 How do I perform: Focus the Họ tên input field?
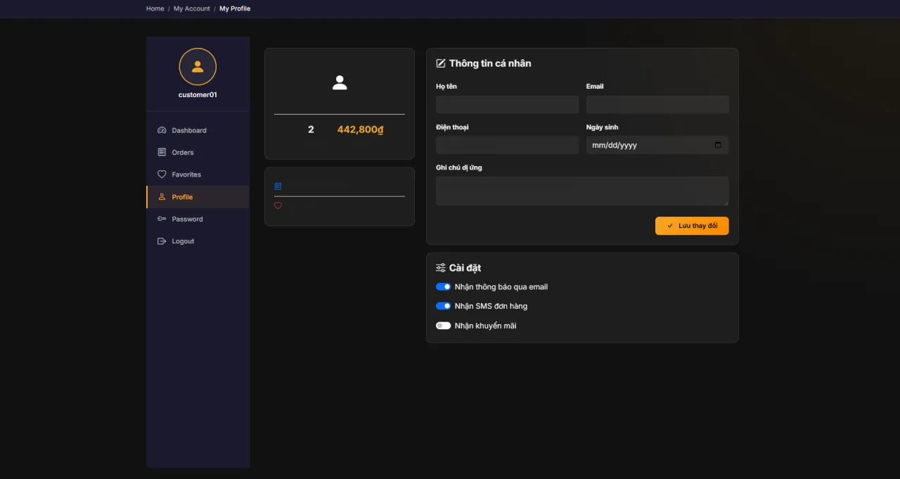[507, 105]
